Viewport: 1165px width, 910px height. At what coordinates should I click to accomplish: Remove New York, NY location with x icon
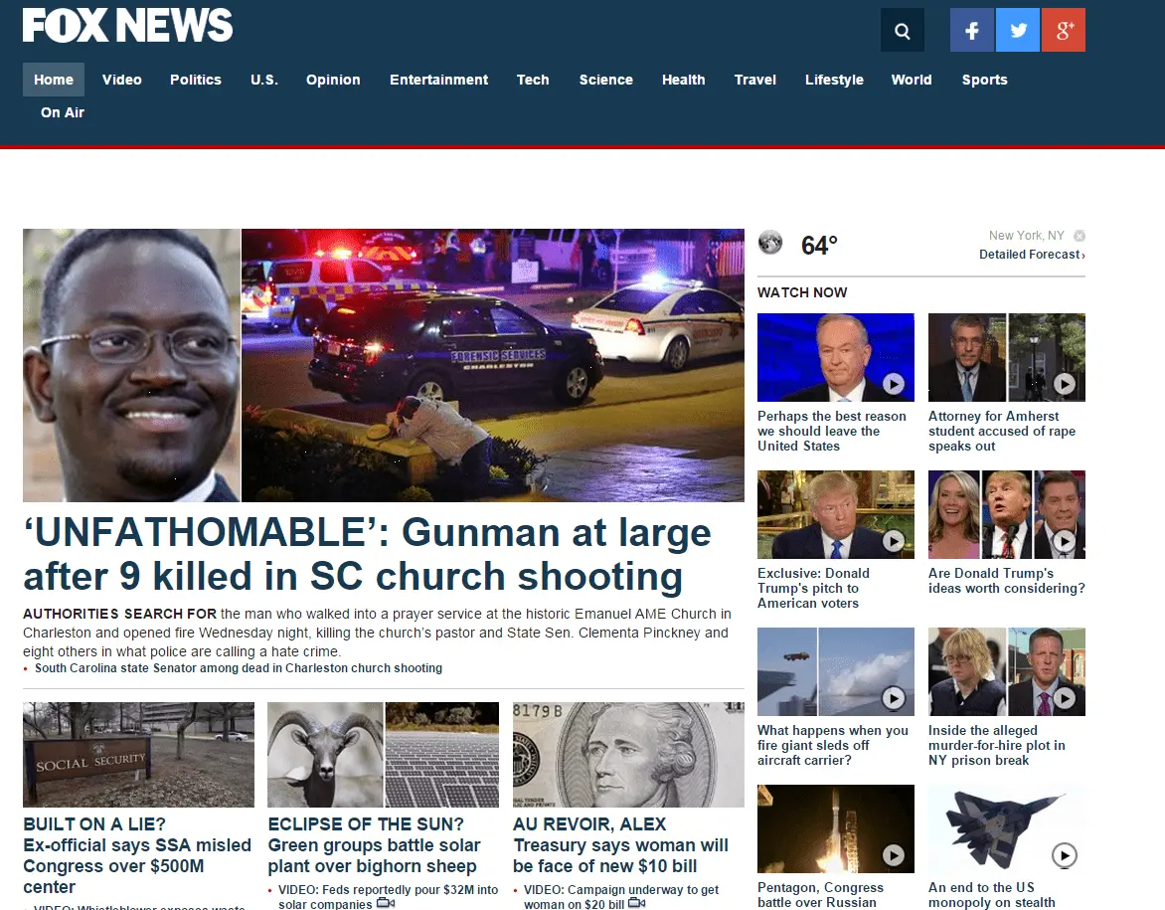tap(1080, 236)
